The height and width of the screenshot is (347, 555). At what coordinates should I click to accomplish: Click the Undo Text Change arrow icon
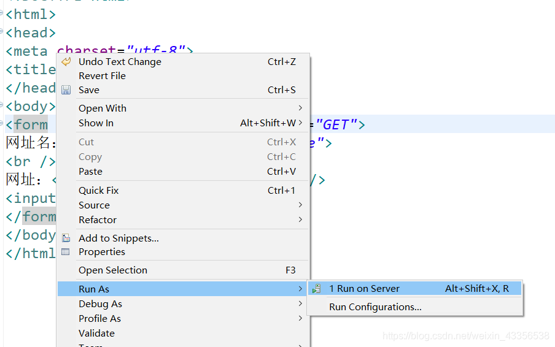coord(66,61)
